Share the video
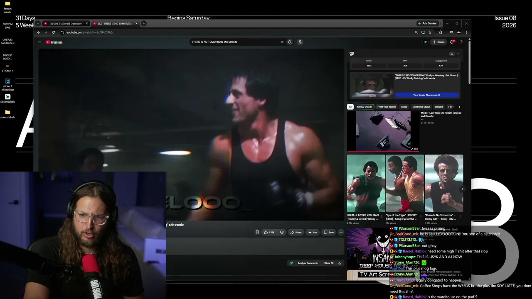This screenshot has width=532, height=299. [296, 233]
